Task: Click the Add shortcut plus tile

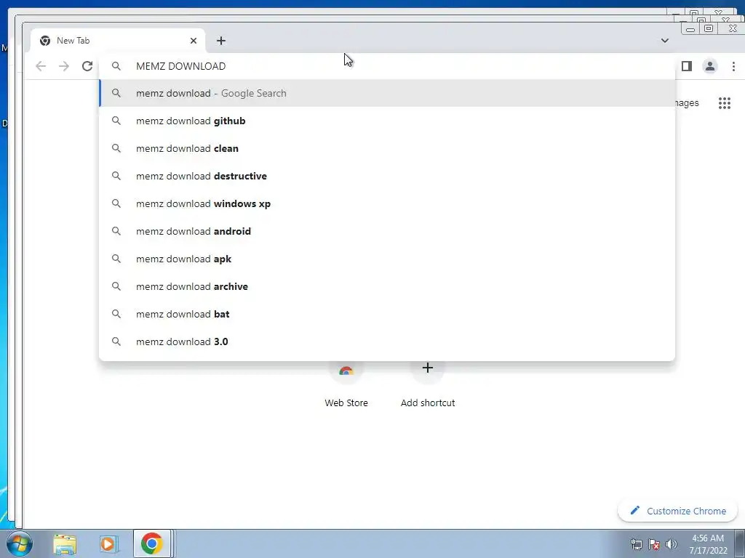Action: coord(428,384)
